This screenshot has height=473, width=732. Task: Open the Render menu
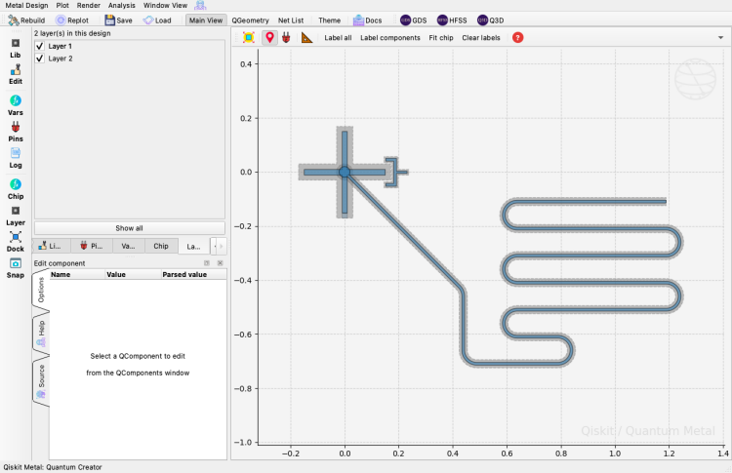click(88, 5)
